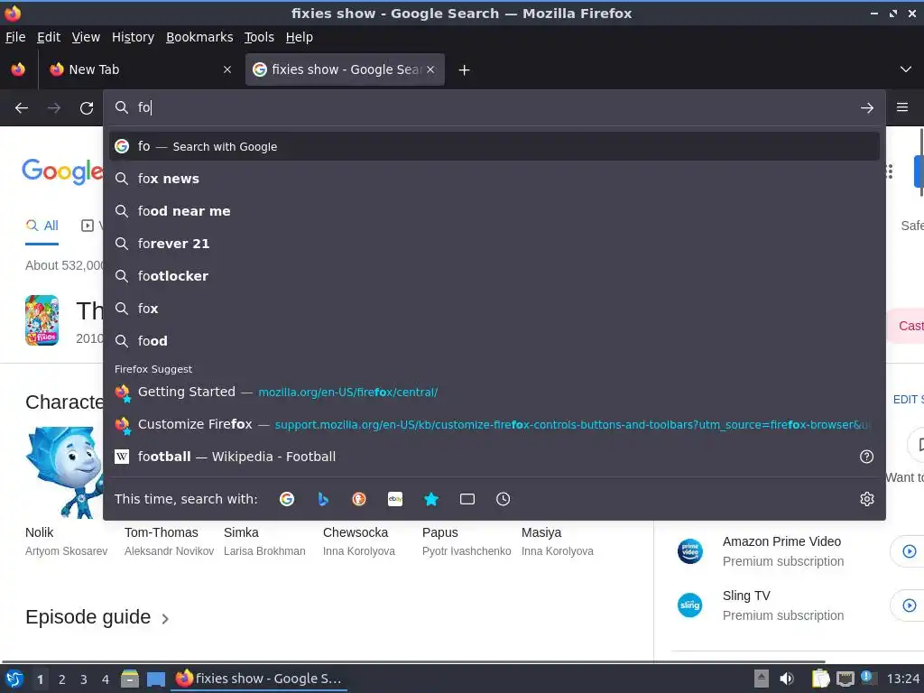Open the network tray icon

845,679
